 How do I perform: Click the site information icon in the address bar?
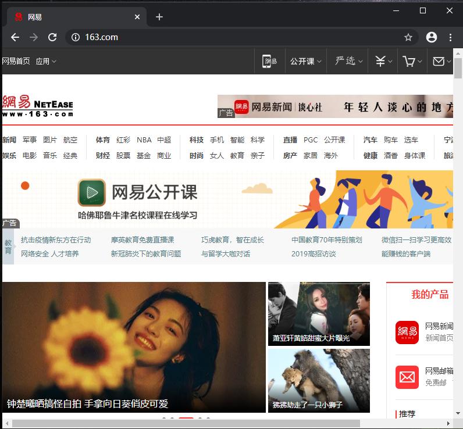pos(76,37)
